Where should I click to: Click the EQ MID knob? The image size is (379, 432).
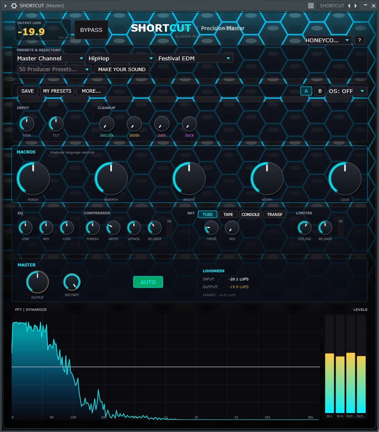coord(46,228)
